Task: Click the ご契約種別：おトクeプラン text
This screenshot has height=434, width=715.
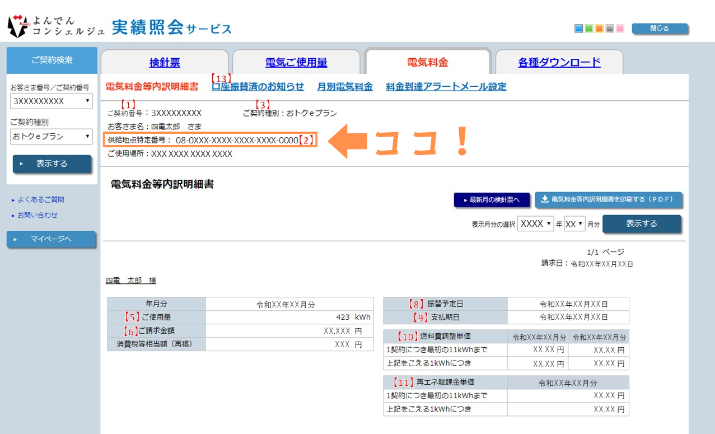Action: pos(290,113)
